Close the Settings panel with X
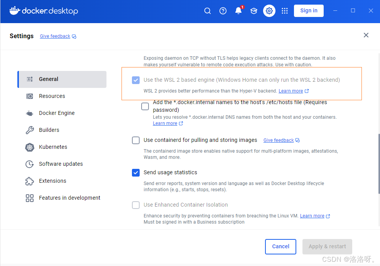 366,35
